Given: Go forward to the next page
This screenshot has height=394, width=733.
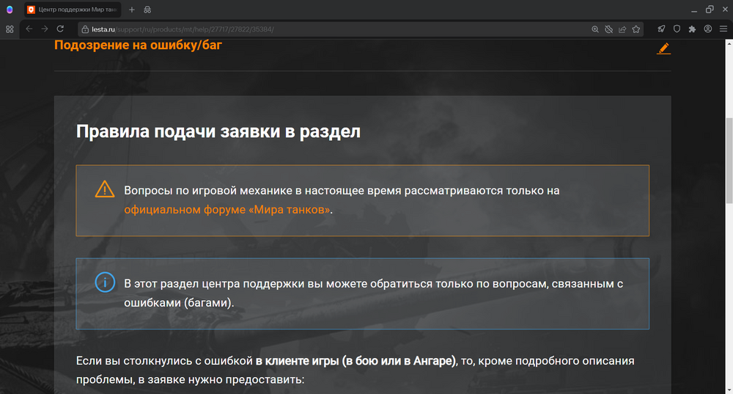Looking at the screenshot, I should 45,29.
